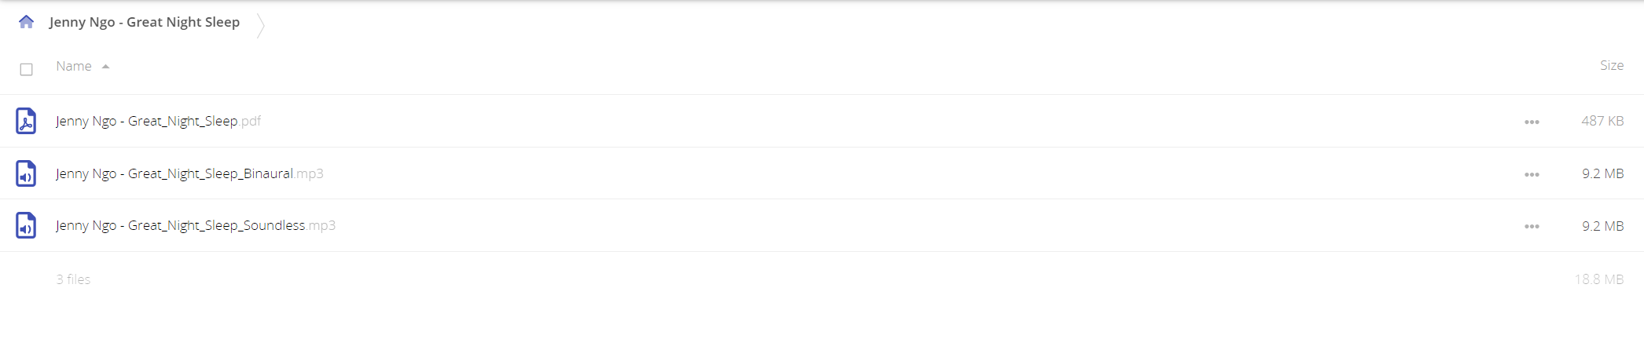Click the breadcrumb chevron separator
The width and height of the screenshot is (1644, 339).
click(x=261, y=25)
